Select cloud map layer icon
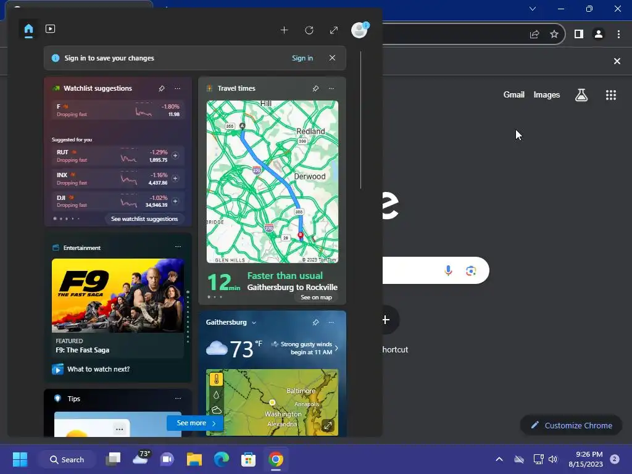The height and width of the screenshot is (474, 632). (x=217, y=410)
